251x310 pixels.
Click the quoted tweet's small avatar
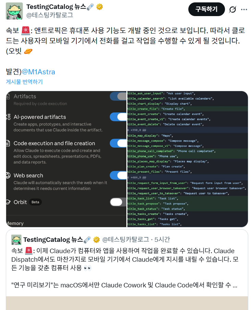(x=16, y=240)
